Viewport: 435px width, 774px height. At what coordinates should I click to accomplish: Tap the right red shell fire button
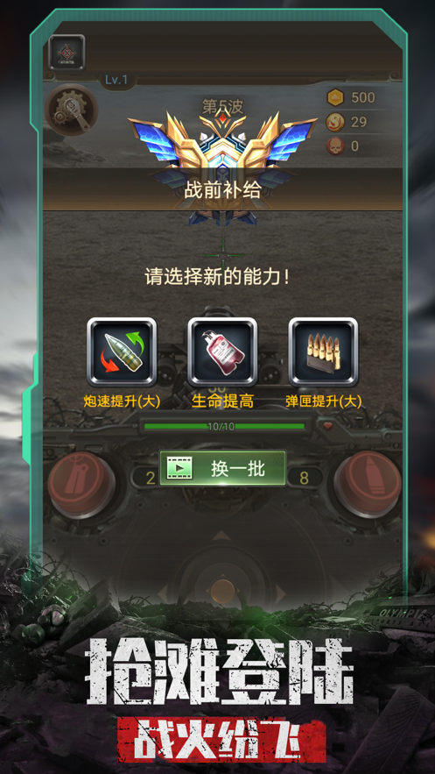(x=368, y=483)
